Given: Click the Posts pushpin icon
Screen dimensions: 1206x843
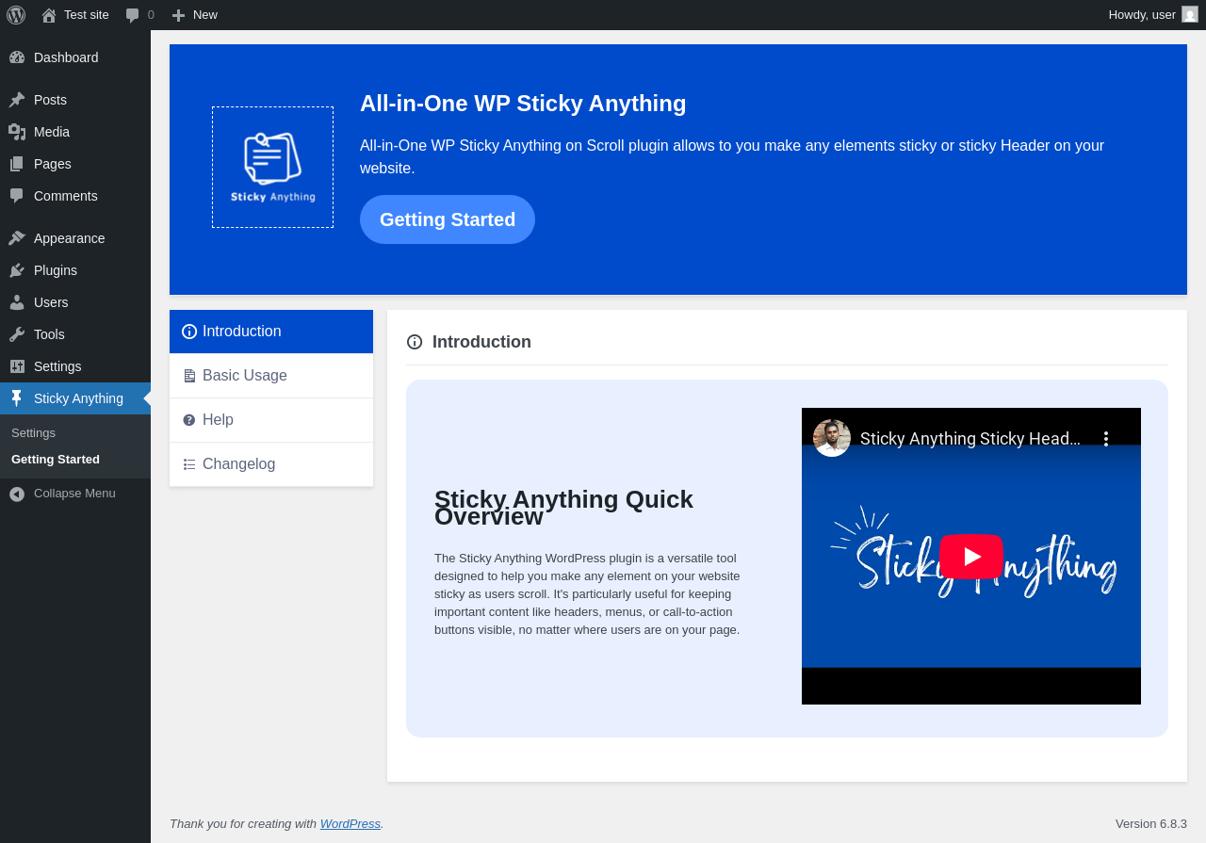Looking at the screenshot, I should pos(17,100).
